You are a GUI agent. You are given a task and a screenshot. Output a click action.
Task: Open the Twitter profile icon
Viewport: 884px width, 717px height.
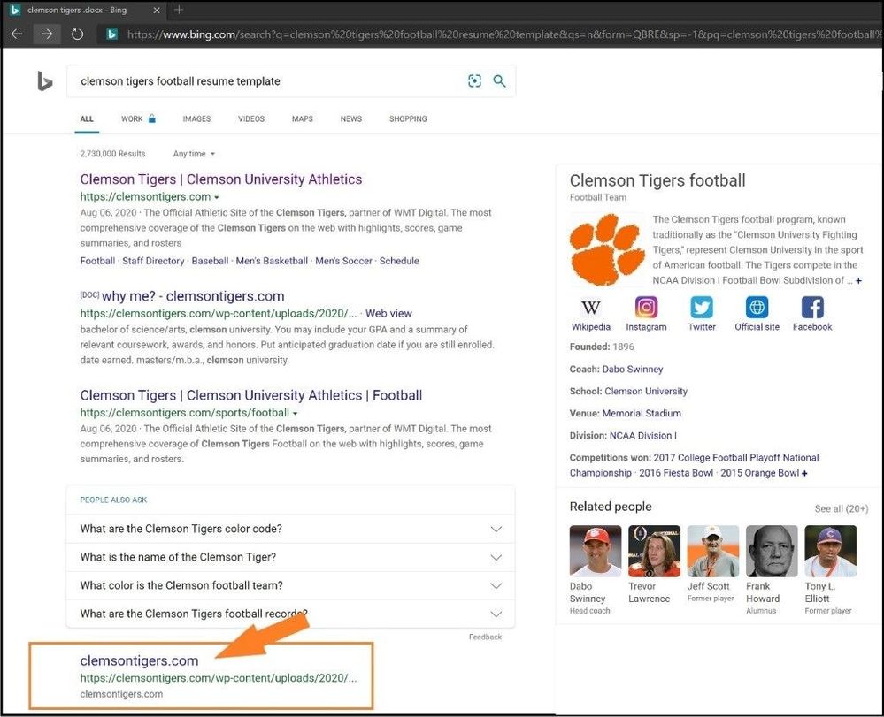(x=702, y=308)
